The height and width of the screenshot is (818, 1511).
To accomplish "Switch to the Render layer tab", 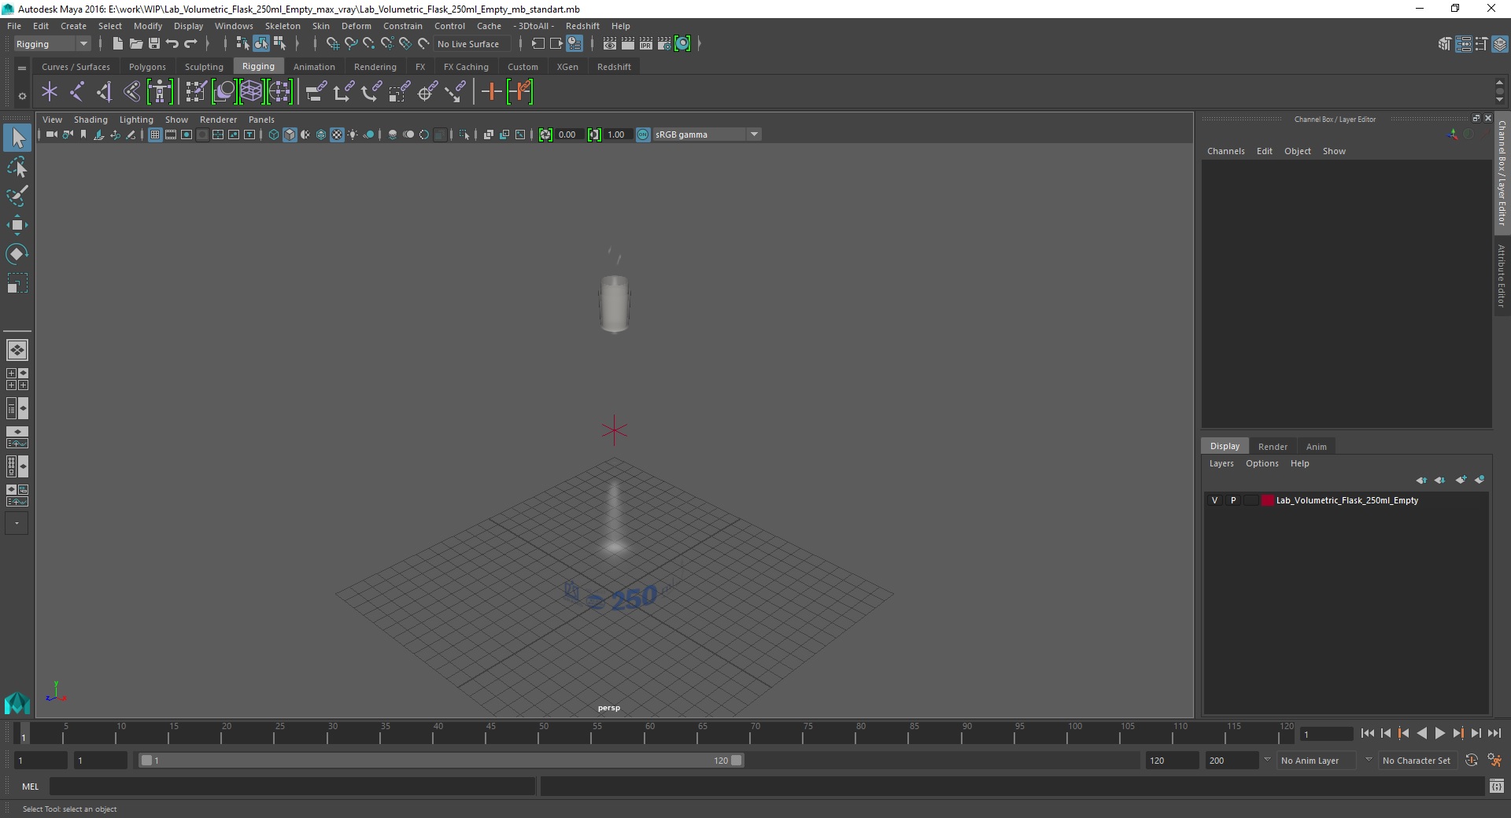I will click(x=1273, y=446).
